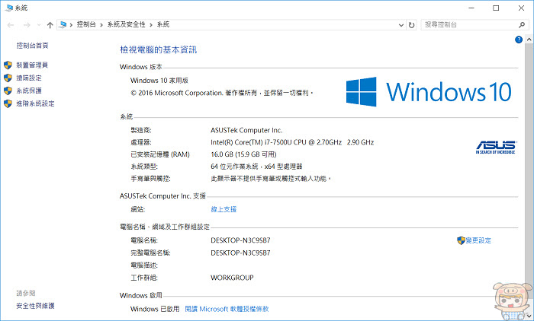Image resolution: width=534 pixels, height=321 pixels.
Task: Open recent locations dropdown arrow
Action: 39,25
